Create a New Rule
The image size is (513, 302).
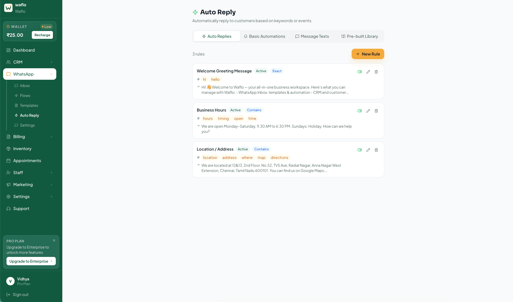point(368,54)
